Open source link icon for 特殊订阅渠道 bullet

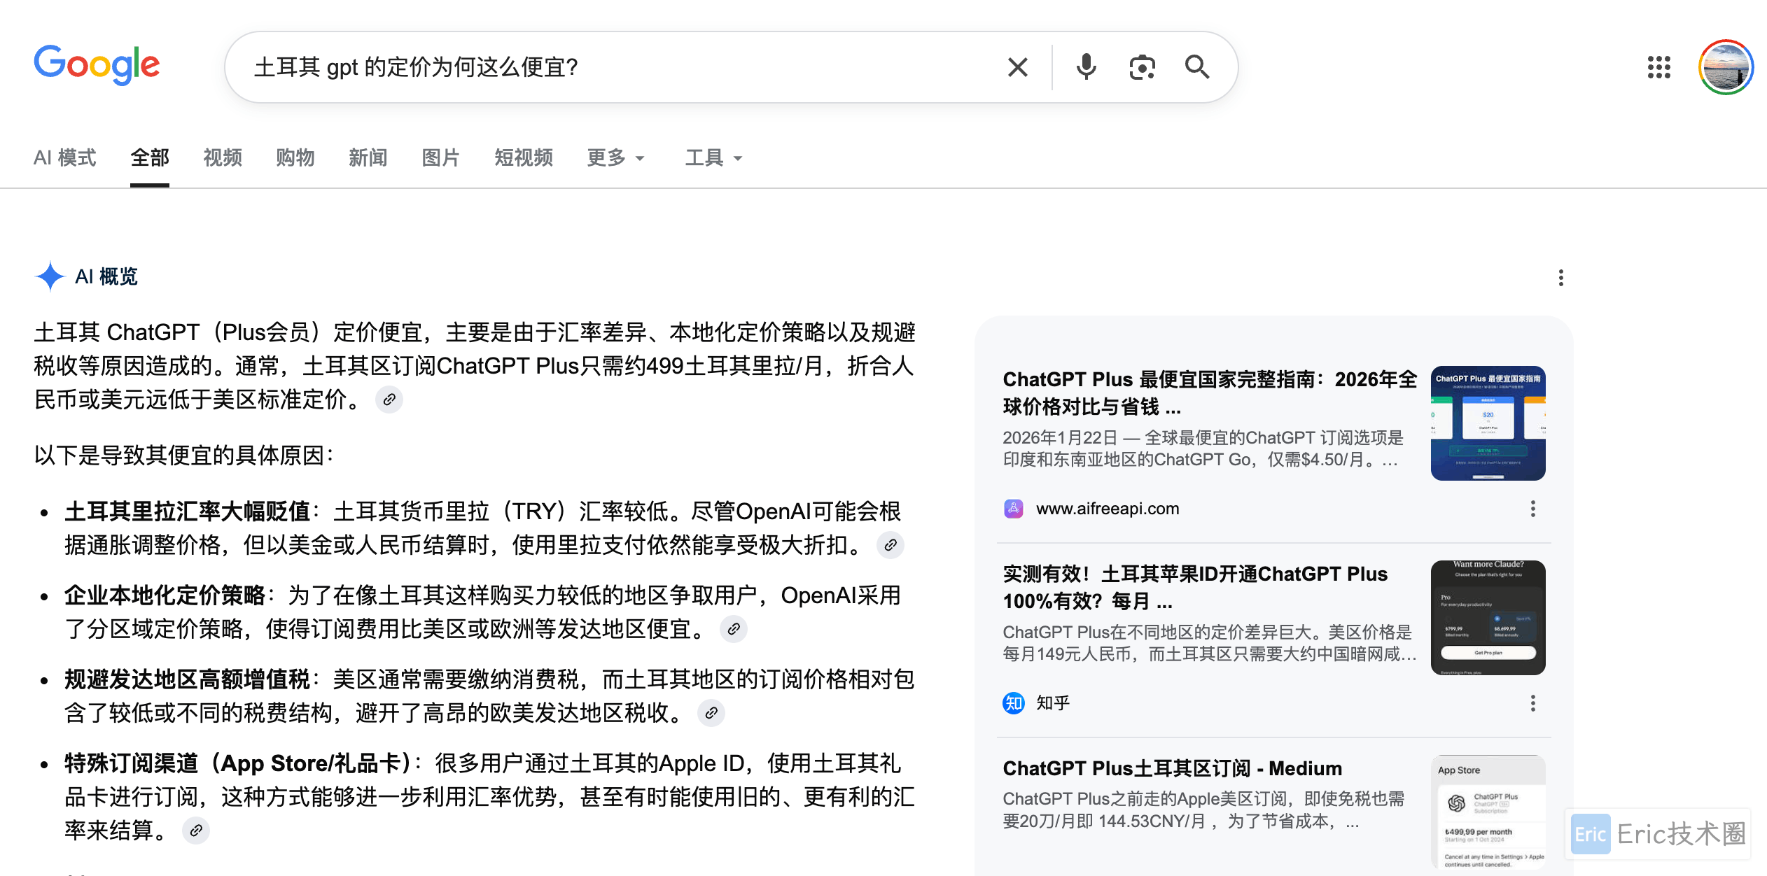(x=196, y=831)
